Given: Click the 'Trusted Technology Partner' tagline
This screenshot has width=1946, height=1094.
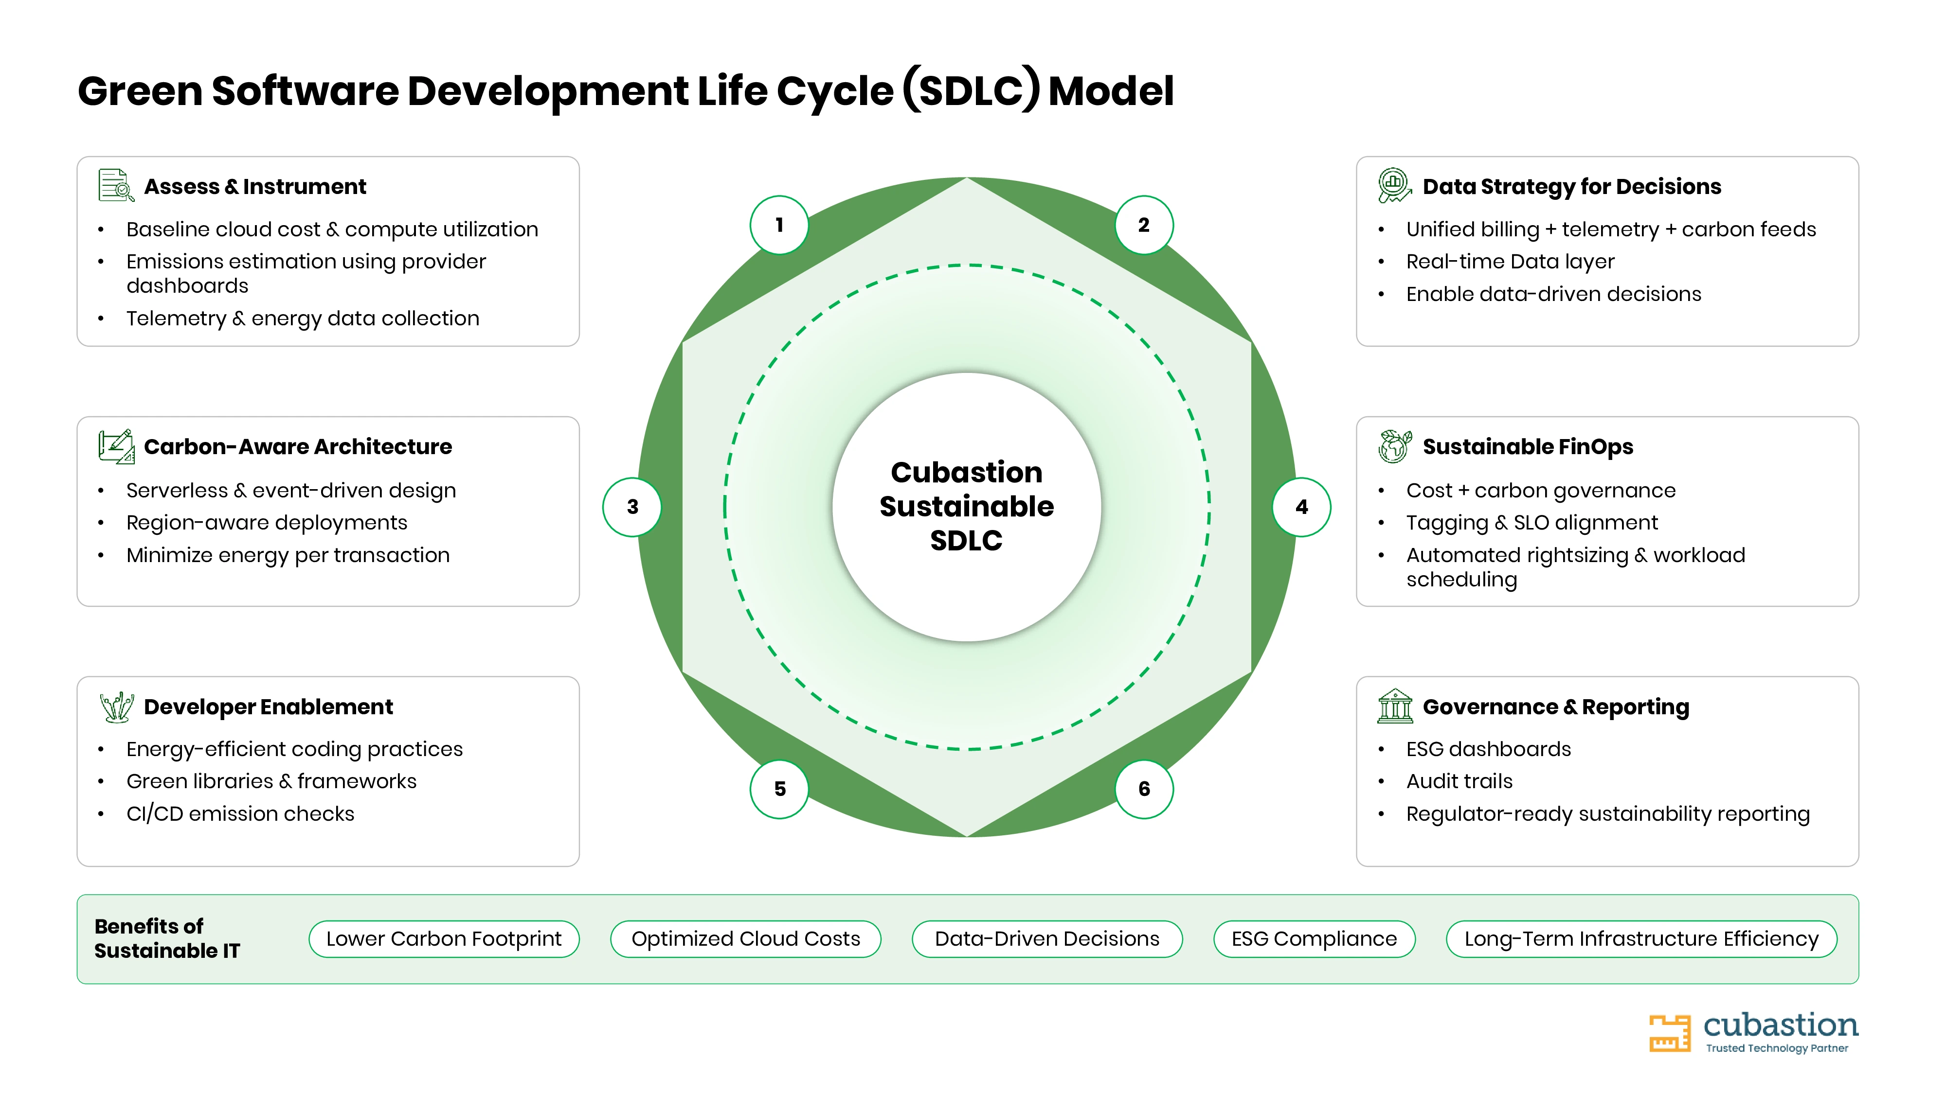Looking at the screenshot, I should click(1777, 1048).
